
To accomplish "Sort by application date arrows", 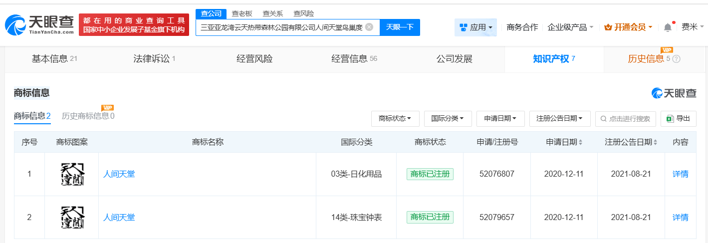I will click(x=581, y=142).
